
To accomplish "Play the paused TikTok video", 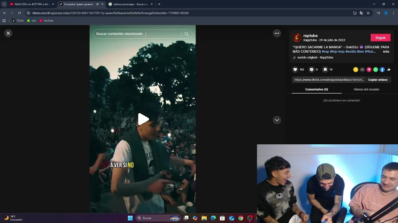I will pos(143,119).
